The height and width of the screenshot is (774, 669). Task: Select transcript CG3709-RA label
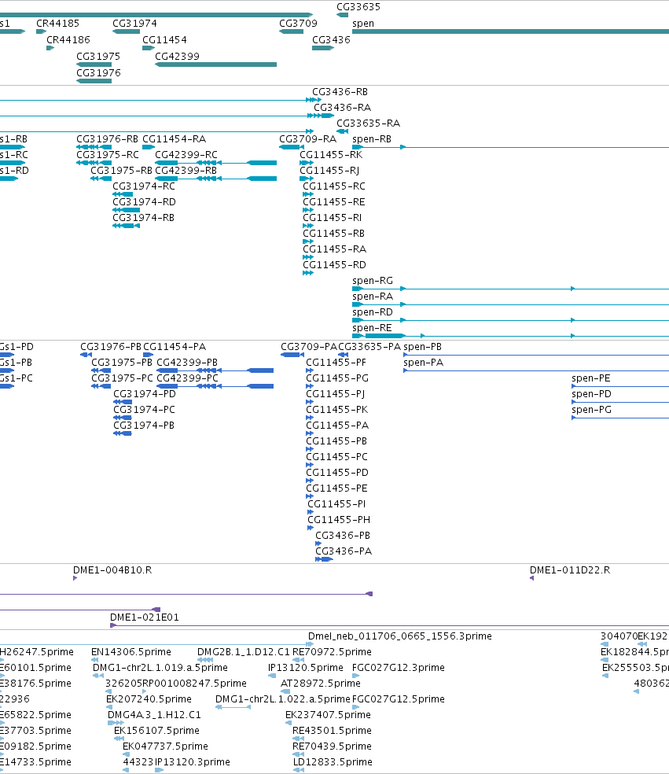pyautogui.click(x=308, y=139)
